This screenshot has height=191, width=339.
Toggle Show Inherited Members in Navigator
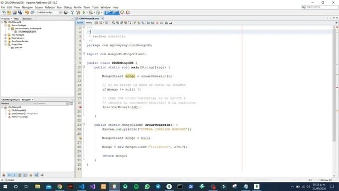point(4,175)
